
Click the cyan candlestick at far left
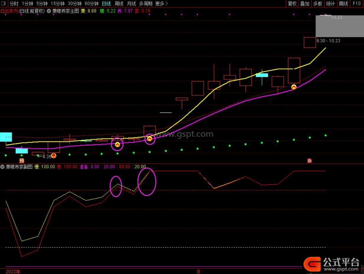[x=6, y=137]
